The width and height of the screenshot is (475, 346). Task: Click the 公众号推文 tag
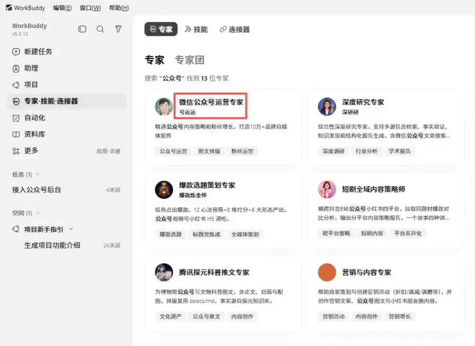[x=206, y=316]
